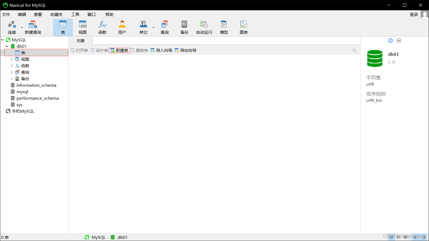Open the dropdown arrow beside 其它
This screenshot has height=241, width=429.
[153, 27]
